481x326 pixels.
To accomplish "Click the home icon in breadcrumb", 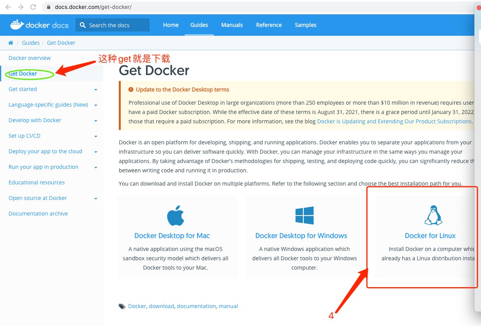I will click(x=11, y=43).
